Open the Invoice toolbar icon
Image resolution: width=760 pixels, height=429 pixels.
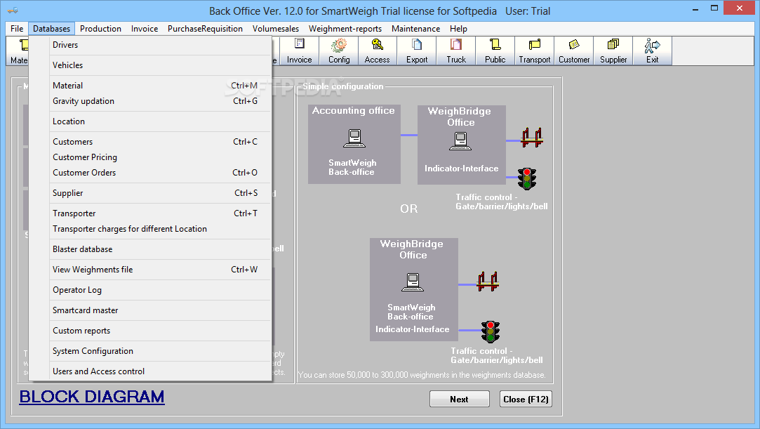tap(299, 51)
